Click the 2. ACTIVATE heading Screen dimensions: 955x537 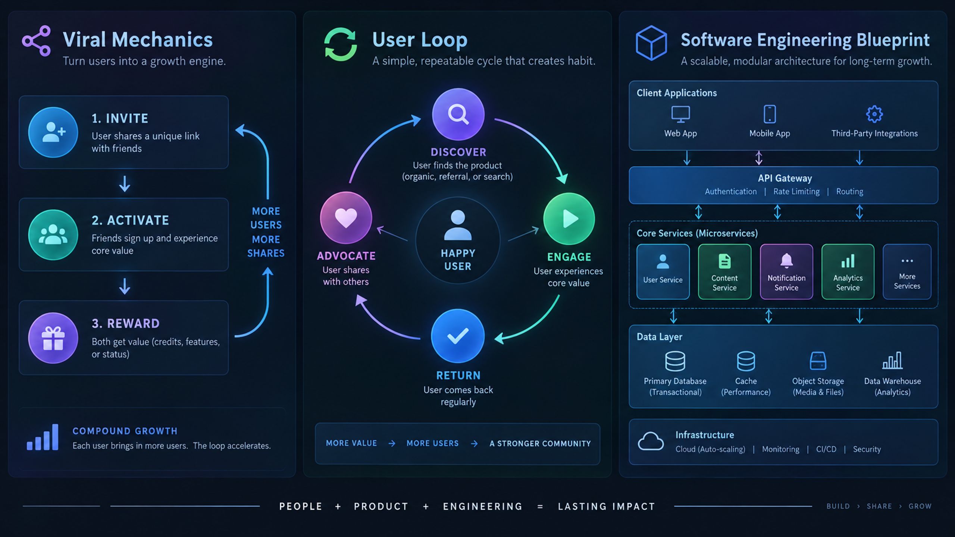pos(130,220)
